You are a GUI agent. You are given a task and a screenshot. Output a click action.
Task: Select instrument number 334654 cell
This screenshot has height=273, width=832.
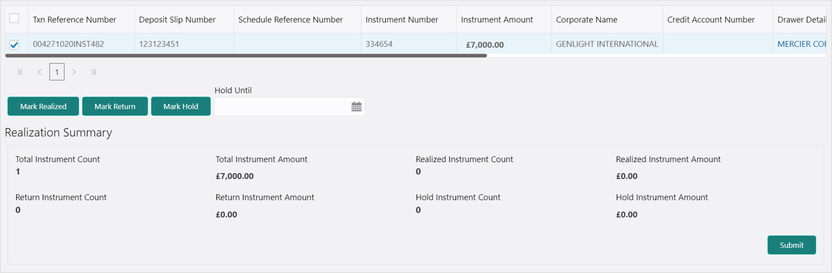409,44
